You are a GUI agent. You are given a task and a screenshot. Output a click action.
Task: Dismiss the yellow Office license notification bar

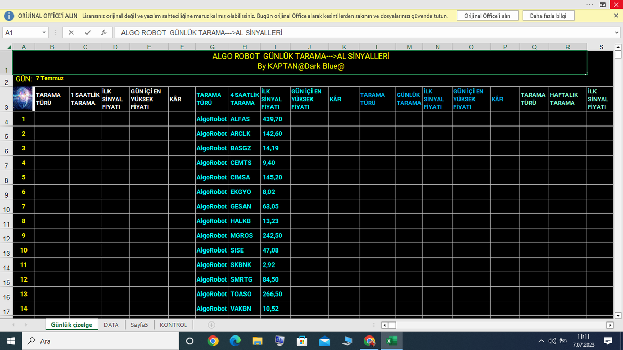616,16
